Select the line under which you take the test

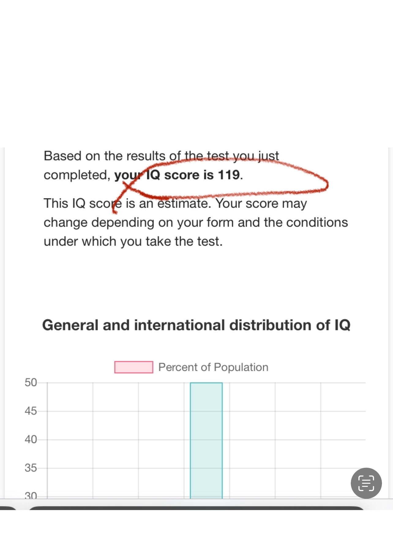pyautogui.click(x=133, y=241)
